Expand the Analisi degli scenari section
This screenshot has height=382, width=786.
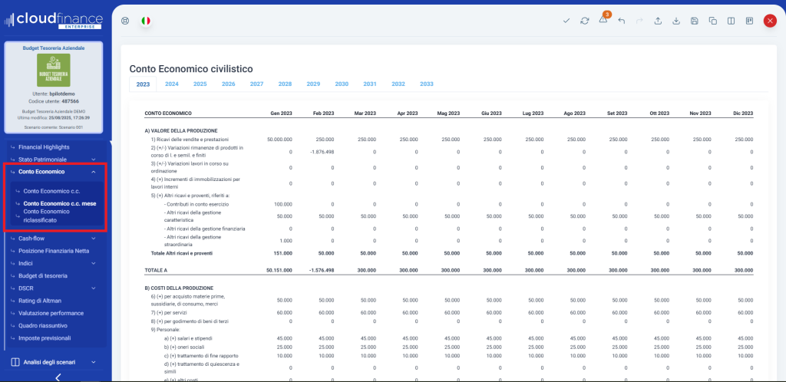[93, 361]
